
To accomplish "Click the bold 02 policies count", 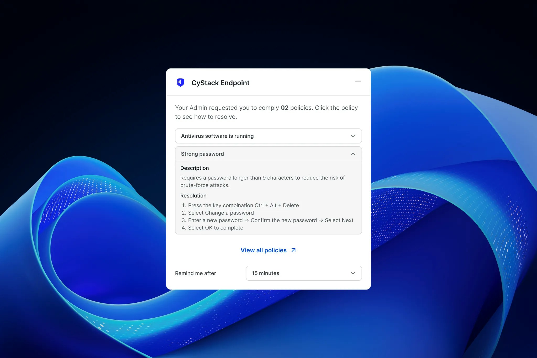I will click(284, 108).
